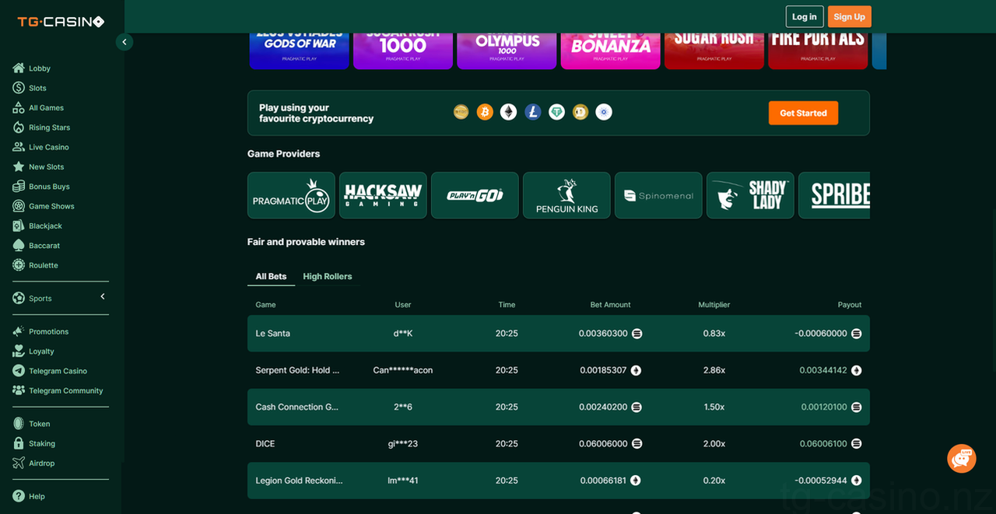The height and width of the screenshot is (514, 996).
Task: Open Live Casino people icon
Action: tap(19, 147)
